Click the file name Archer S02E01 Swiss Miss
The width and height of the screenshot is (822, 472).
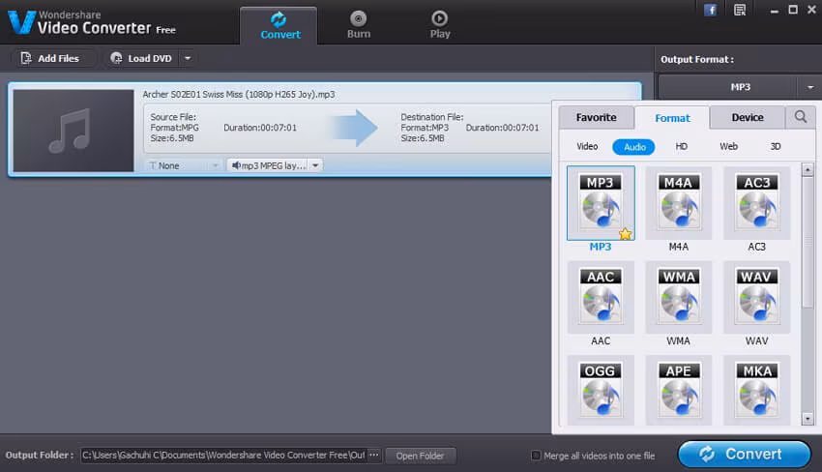point(239,95)
